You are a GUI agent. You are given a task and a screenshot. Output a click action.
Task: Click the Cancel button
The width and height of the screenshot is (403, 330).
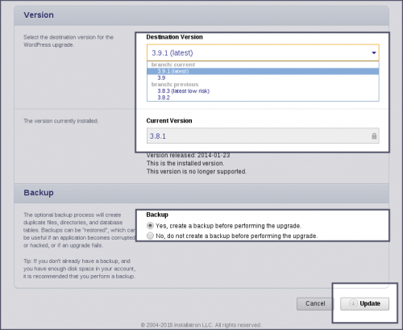(x=315, y=303)
